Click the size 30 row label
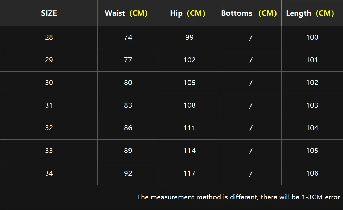The width and height of the screenshot is (343, 210). [x=49, y=83]
